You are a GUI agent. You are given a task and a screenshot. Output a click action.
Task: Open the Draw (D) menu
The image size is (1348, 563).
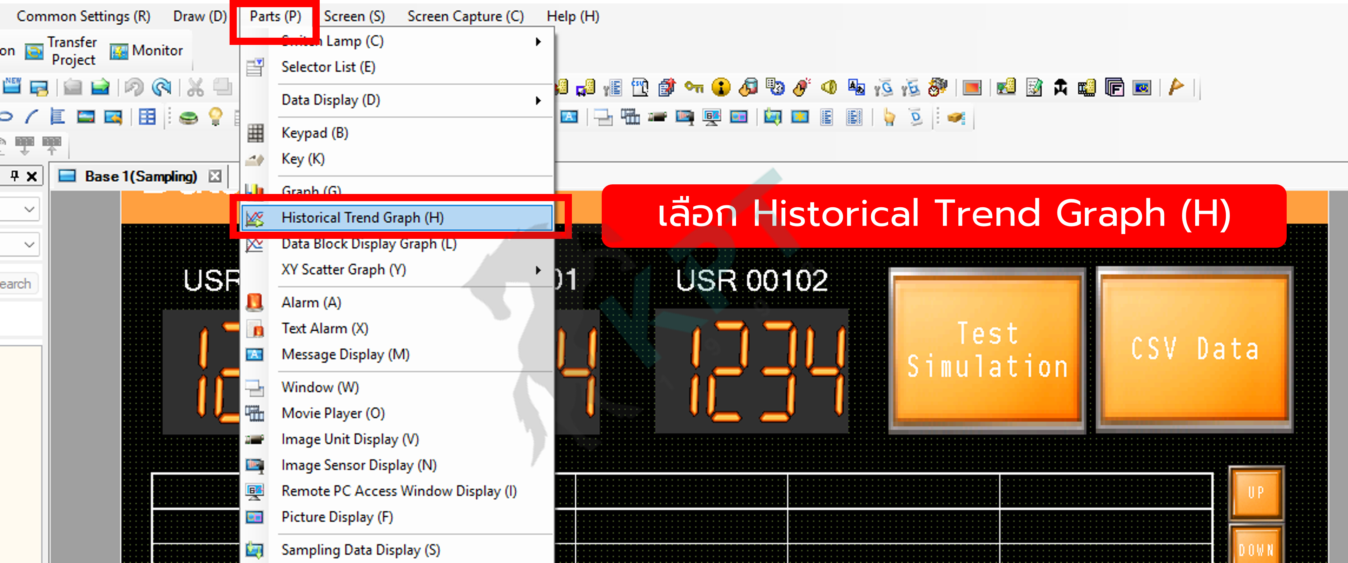pos(200,16)
